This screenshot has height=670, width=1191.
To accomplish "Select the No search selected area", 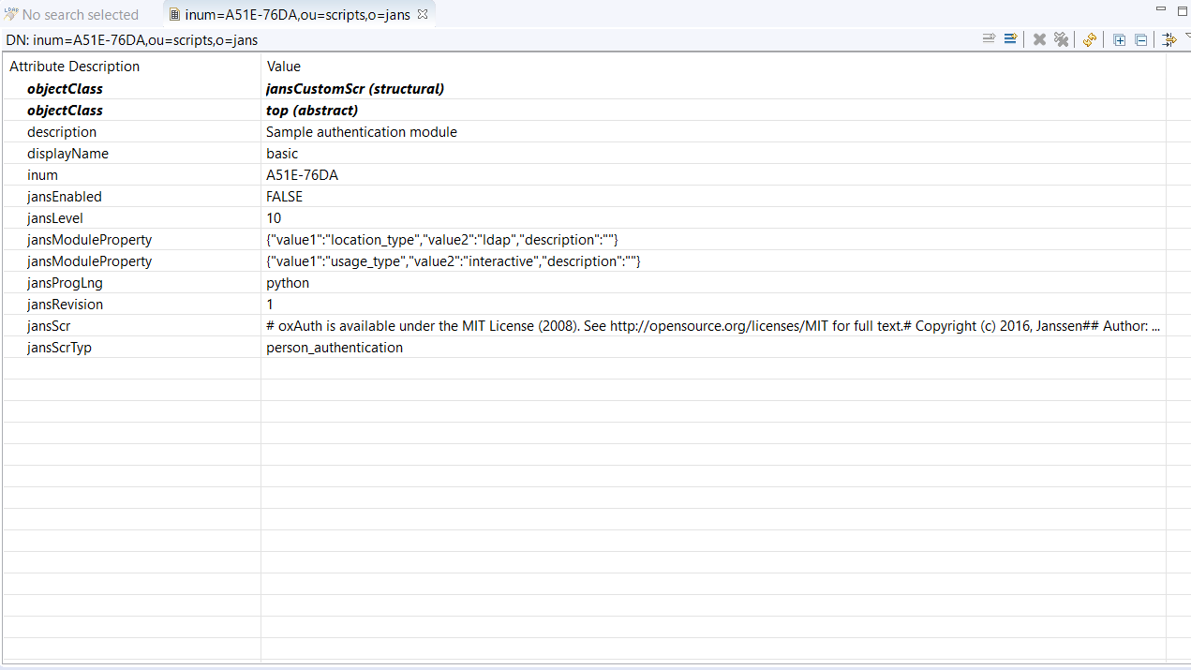I will [75, 14].
